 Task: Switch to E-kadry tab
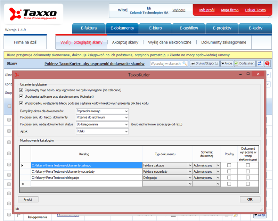point(255,28)
